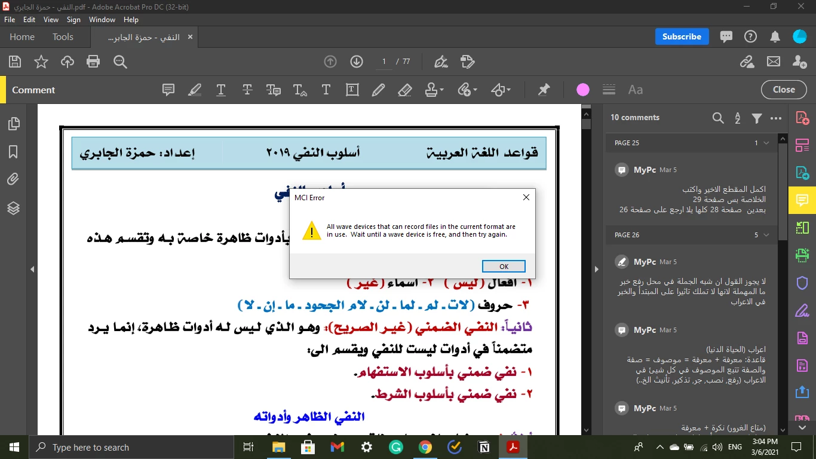Select the Pencil drawing tool
Image resolution: width=816 pixels, height=459 pixels.
click(378, 90)
